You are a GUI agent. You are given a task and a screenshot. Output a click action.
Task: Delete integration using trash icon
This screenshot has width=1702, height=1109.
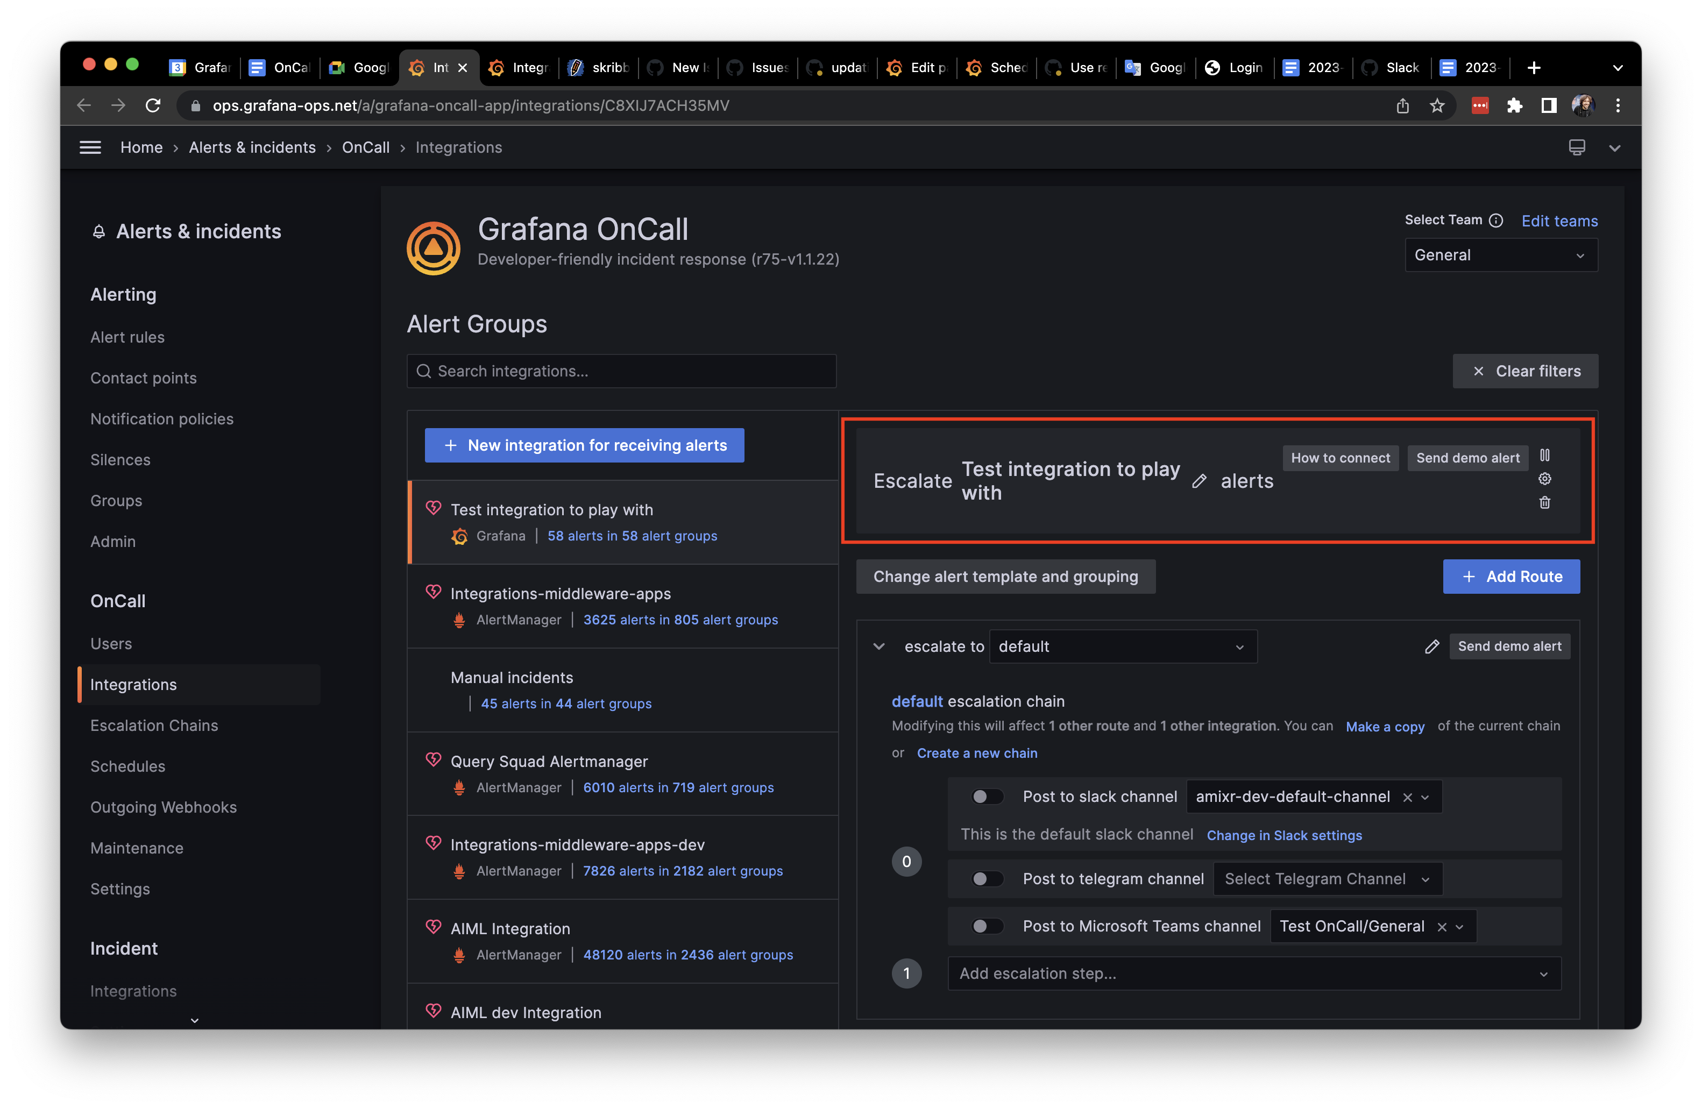point(1545,503)
